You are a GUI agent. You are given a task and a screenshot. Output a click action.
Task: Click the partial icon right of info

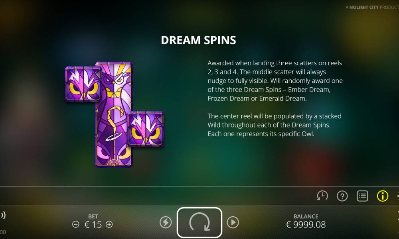pos(398,196)
